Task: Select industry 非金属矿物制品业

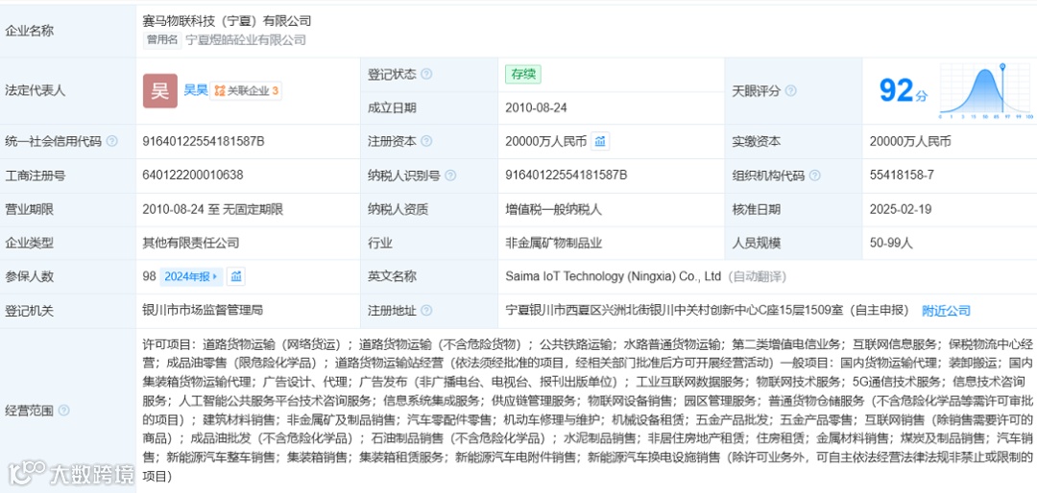Action: coord(554,244)
